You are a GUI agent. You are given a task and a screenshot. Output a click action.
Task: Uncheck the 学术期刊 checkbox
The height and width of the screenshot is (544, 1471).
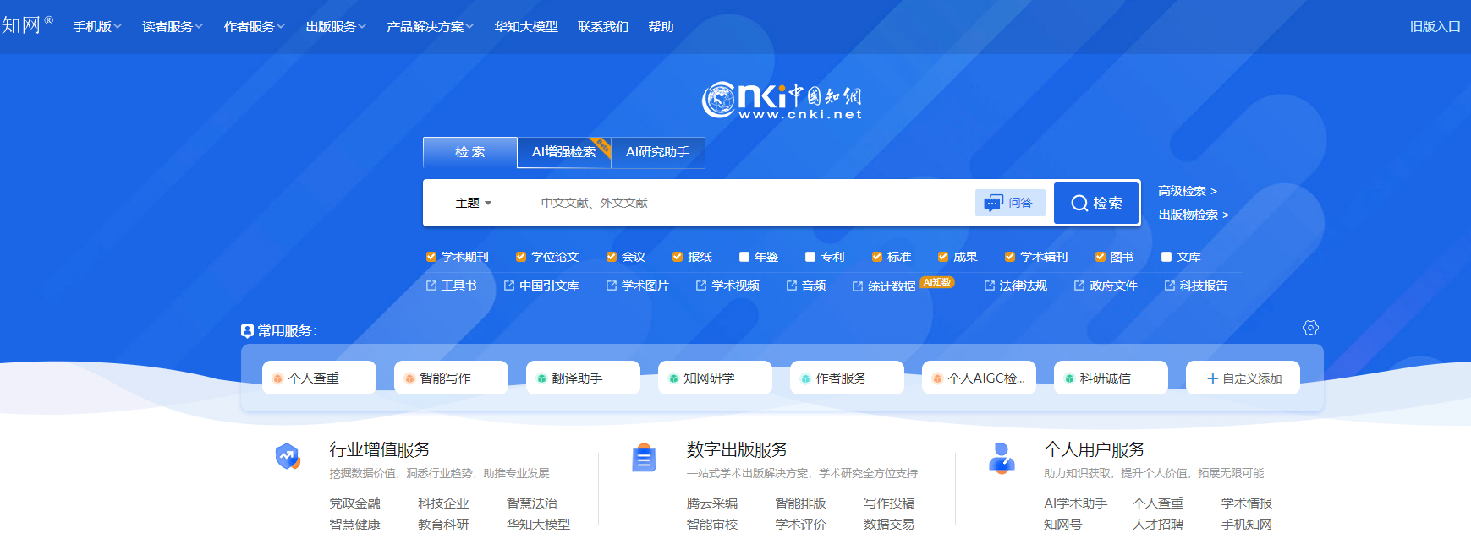[x=431, y=257]
